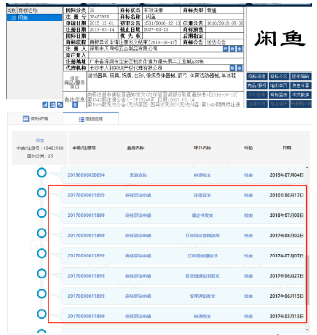
Task: Click the 类别 column header
Action: [12, 11]
